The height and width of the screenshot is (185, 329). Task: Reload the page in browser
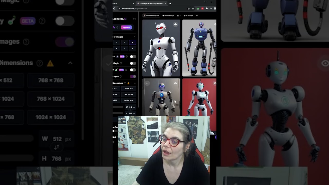coord(114,8)
